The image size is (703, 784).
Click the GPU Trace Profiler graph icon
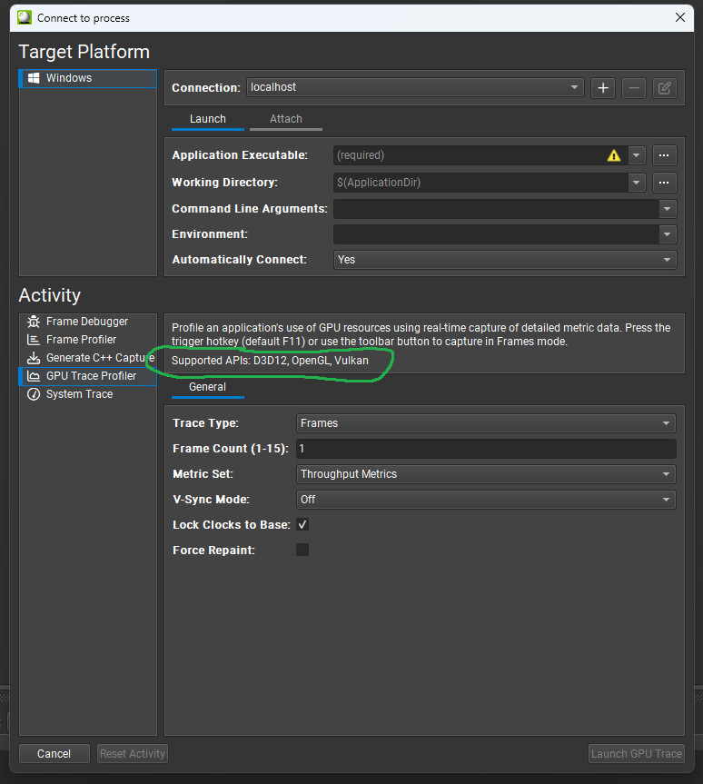(34, 376)
